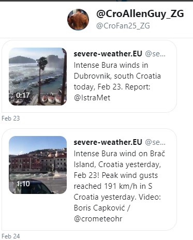
Task: Click the 1:10 duration badge
Action: pyautogui.click(x=23, y=184)
